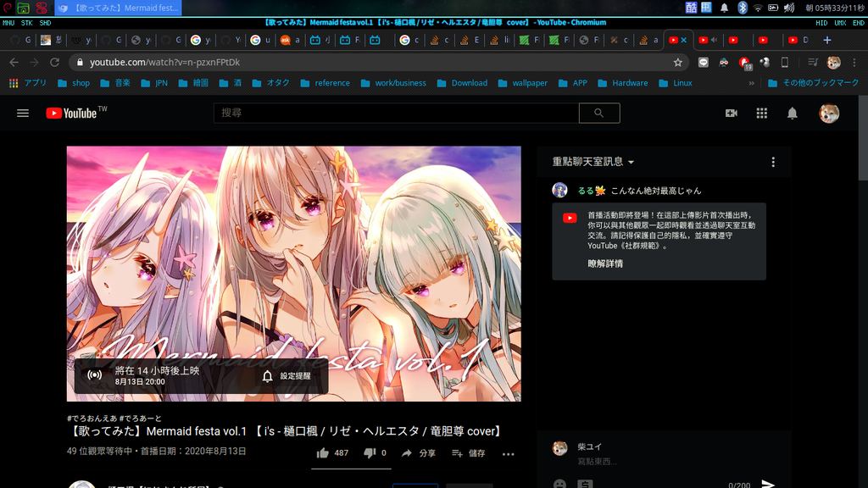Click the Mermaid festa video thumbnail
Screen dimensions: 868x488
click(x=293, y=274)
